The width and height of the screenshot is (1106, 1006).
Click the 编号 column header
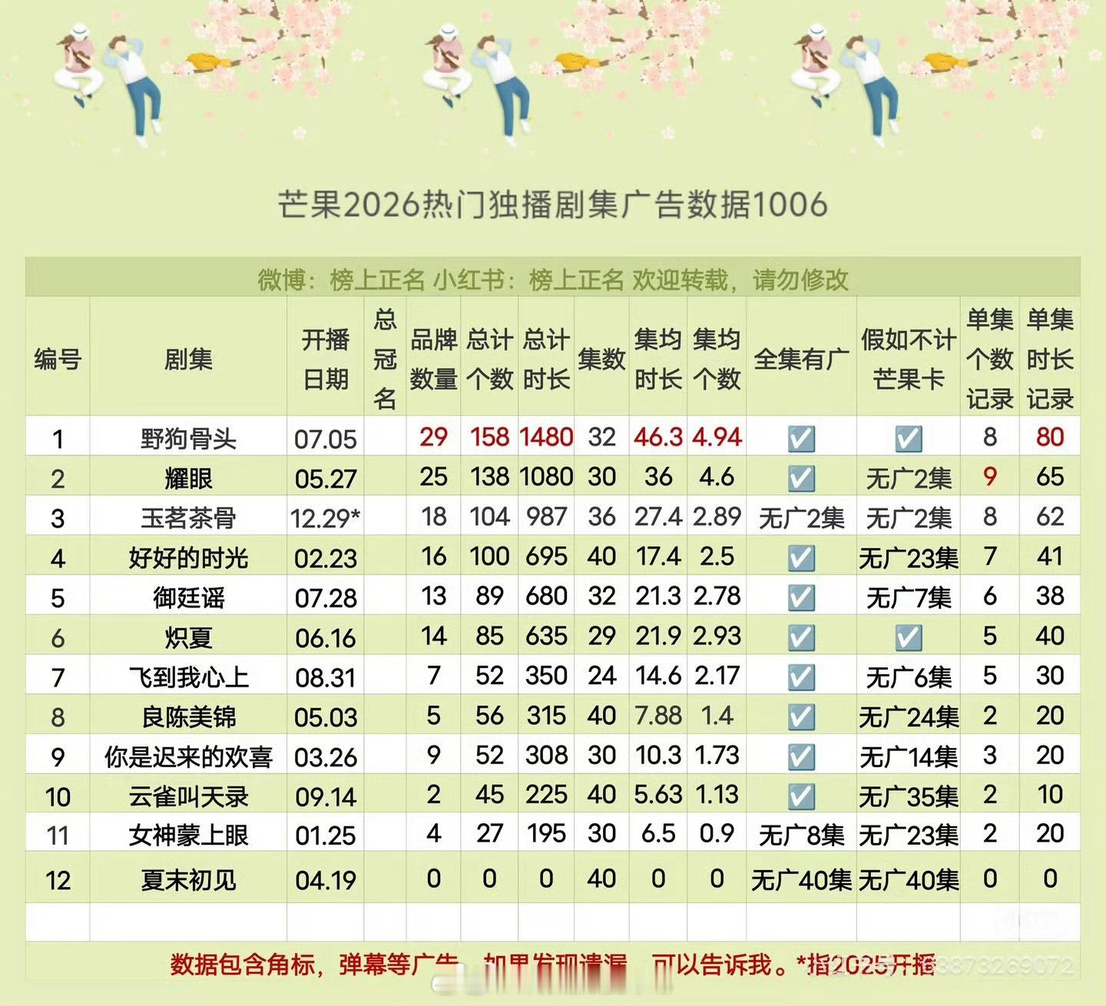tap(58, 359)
